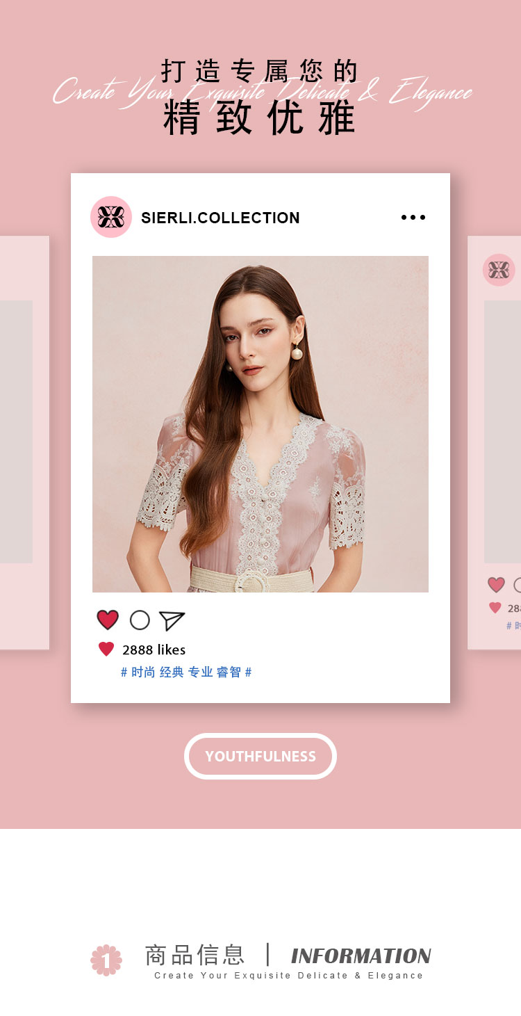Open the three-dot more options menu
This screenshot has width=521, height=1016.
[413, 217]
